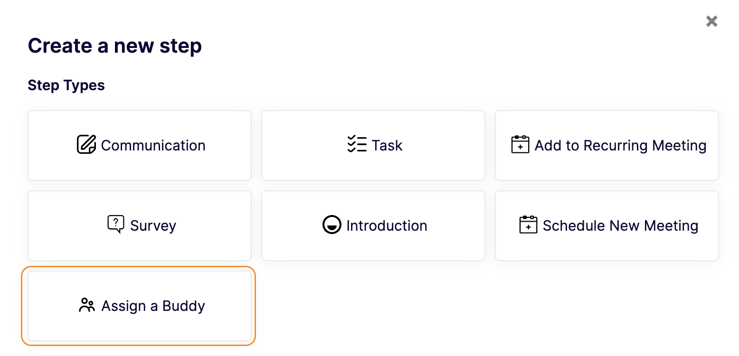Click the calendar-plus icon for Add to Recurring Meeting
The width and height of the screenshot is (739, 356).
click(521, 145)
